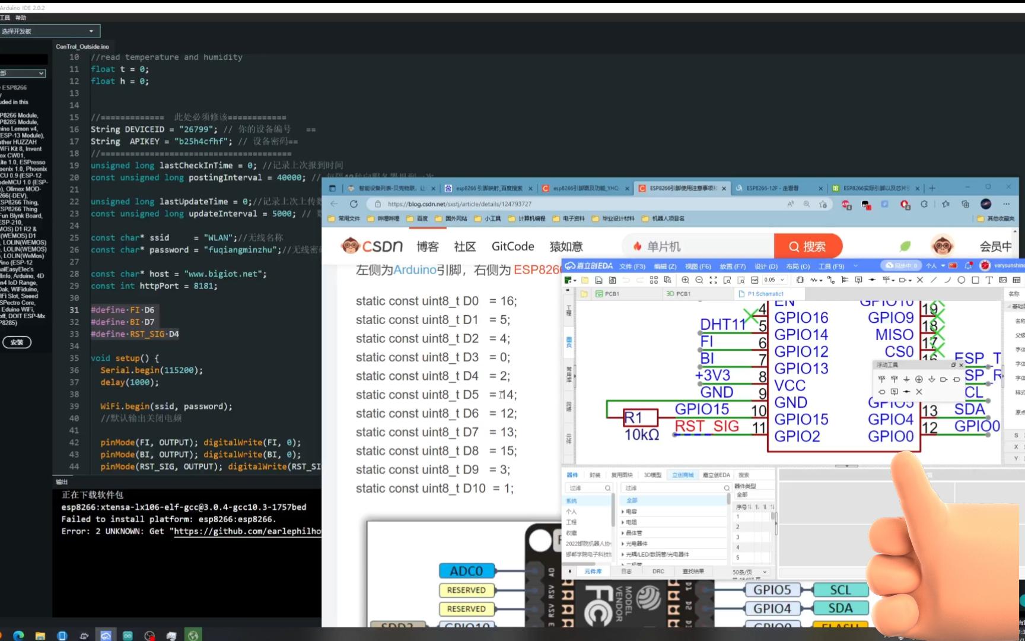1025x641 pixels.
Task: Select the image insert tool in EDA
Action: pyautogui.click(x=1002, y=280)
